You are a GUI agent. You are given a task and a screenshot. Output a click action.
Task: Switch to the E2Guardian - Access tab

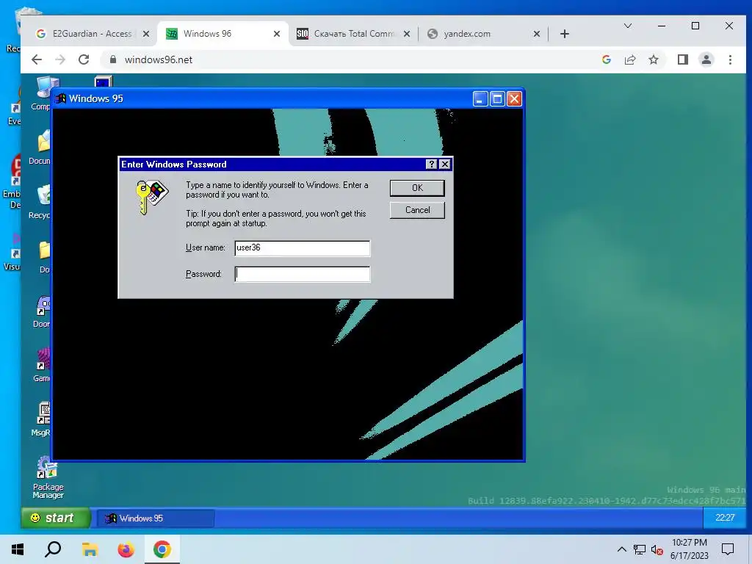point(93,34)
